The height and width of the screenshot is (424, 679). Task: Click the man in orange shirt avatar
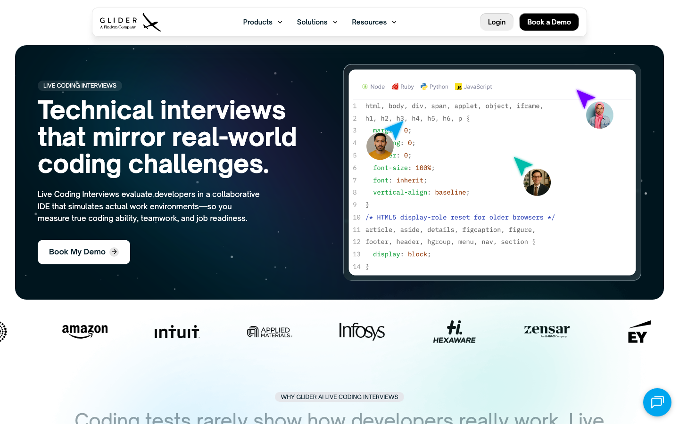point(380,146)
